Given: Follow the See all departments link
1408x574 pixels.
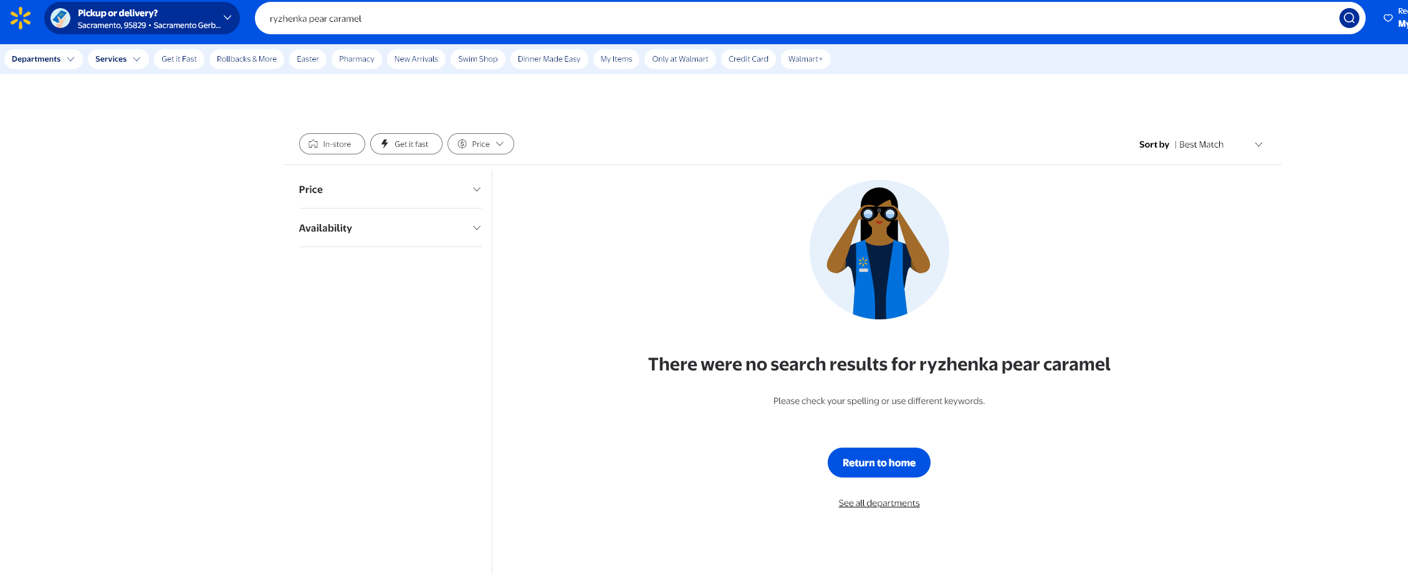Looking at the screenshot, I should pyautogui.click(x=879, y=503).
